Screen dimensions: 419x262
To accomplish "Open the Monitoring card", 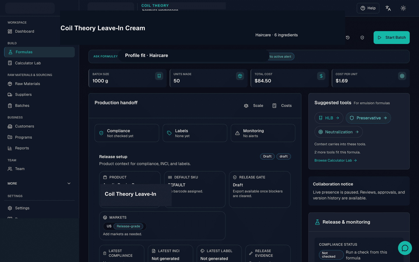I will click(x=263, y=133).
